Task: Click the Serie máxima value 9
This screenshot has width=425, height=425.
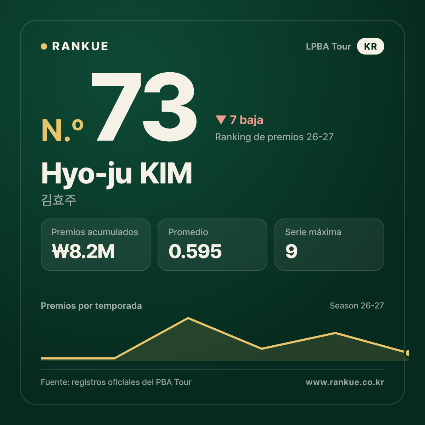Action: [x=291, y=252]
